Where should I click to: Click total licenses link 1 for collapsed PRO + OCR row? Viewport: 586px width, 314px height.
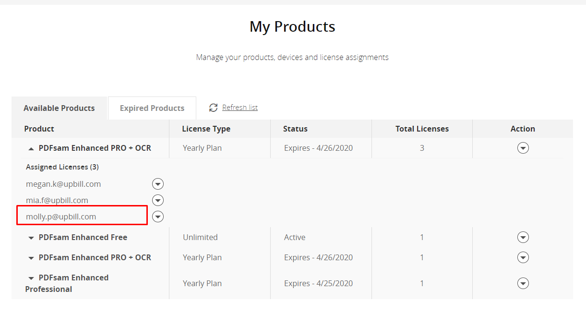point(422,257)
